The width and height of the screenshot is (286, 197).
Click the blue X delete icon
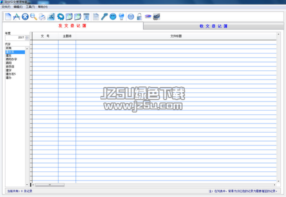point(25,16)
